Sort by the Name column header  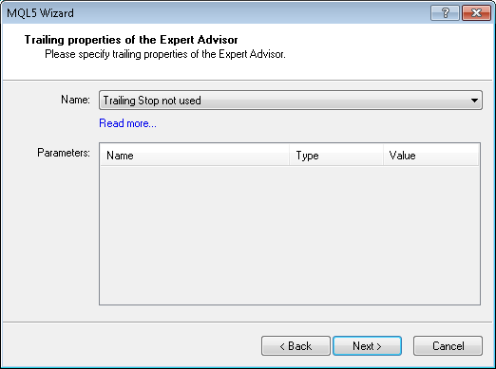(x=195, y=156)
